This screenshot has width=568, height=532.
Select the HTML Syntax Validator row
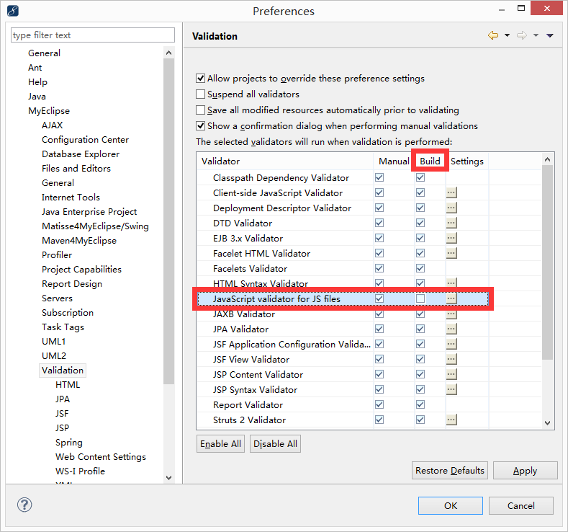point(343,283)
